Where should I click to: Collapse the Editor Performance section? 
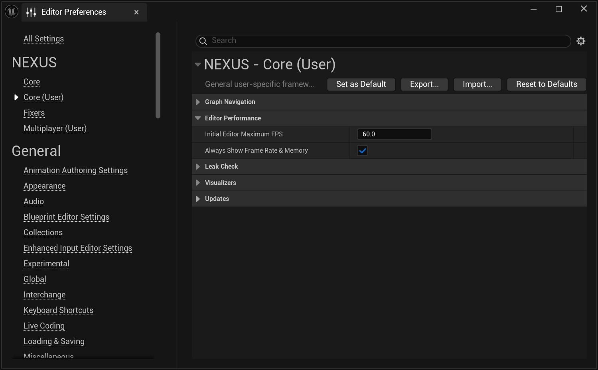[198, 118]
